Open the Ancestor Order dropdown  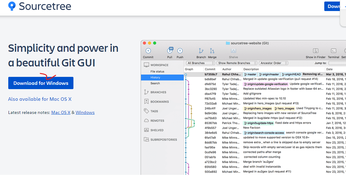pos(273,63)
